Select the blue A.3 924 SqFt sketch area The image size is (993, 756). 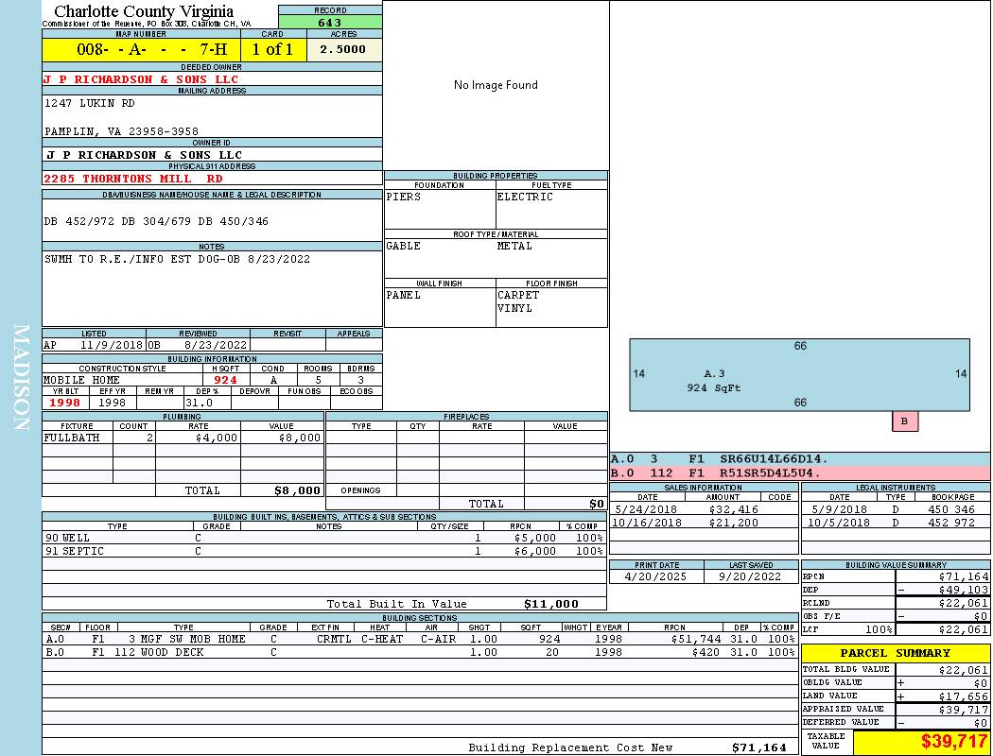pos(799,374)
